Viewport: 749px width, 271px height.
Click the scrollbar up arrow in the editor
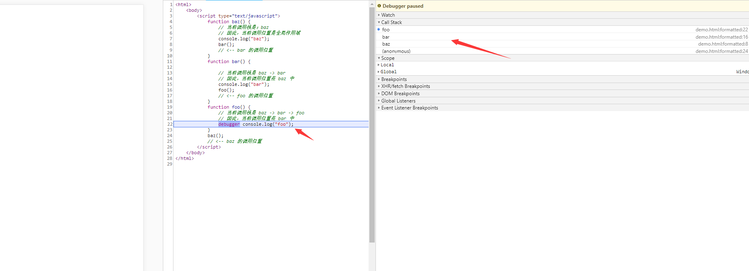[372, 4]
